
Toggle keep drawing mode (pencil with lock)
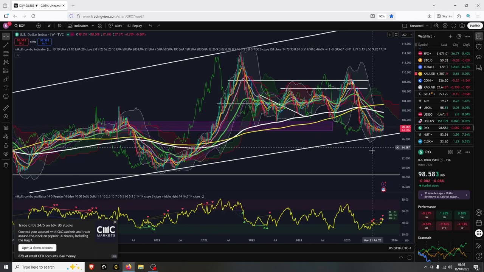click(x=6, y=136)
